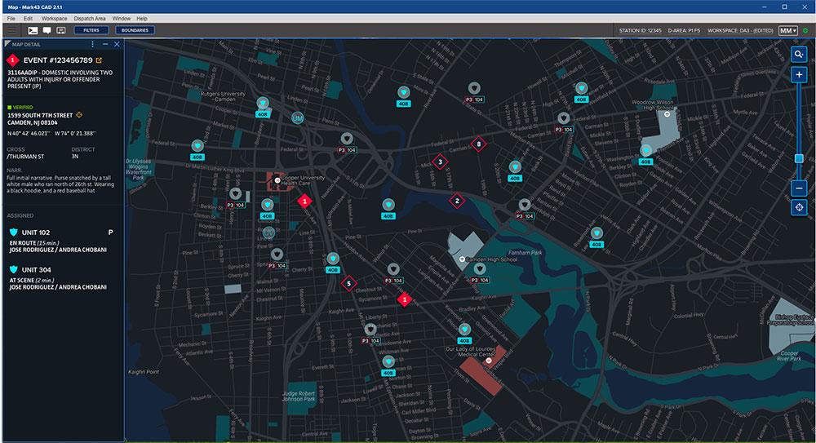
Task: Open the command line terminal icon
Action: 33,30
